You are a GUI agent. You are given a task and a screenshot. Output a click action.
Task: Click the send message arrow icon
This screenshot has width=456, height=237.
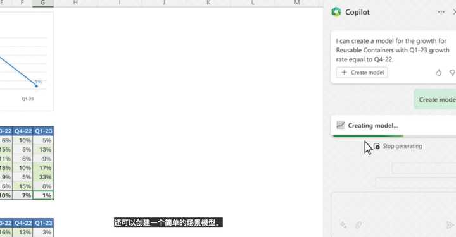click(x=450, y=224)
